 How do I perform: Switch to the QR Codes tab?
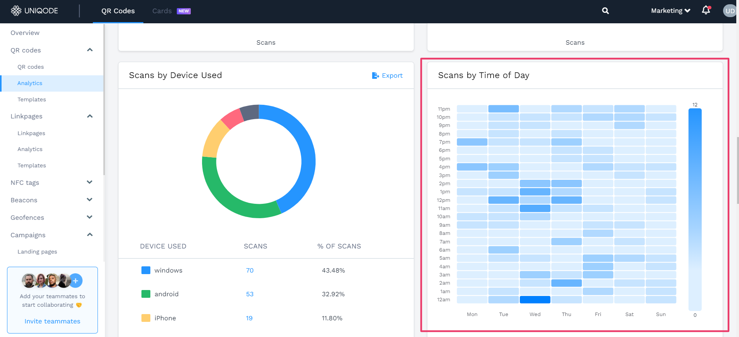118,11
